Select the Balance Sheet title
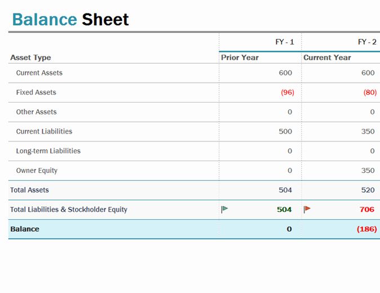Image resolution: width=380 pixels, height=293 pixels. click(x=70, y=20)
